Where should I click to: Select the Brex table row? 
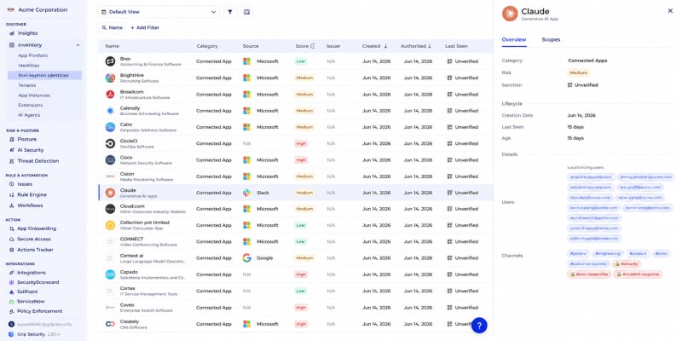tap(296, 61)
